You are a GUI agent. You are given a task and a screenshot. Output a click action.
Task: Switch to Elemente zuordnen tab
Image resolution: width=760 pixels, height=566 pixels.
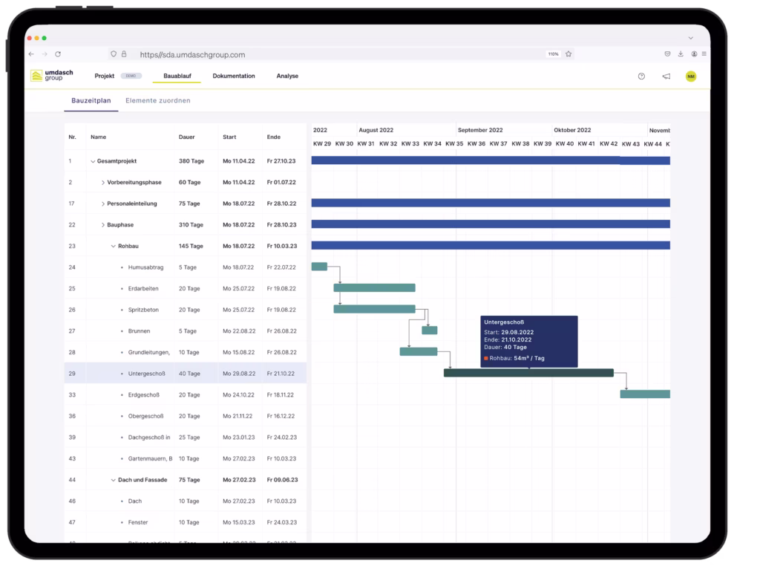coord(158,100)
